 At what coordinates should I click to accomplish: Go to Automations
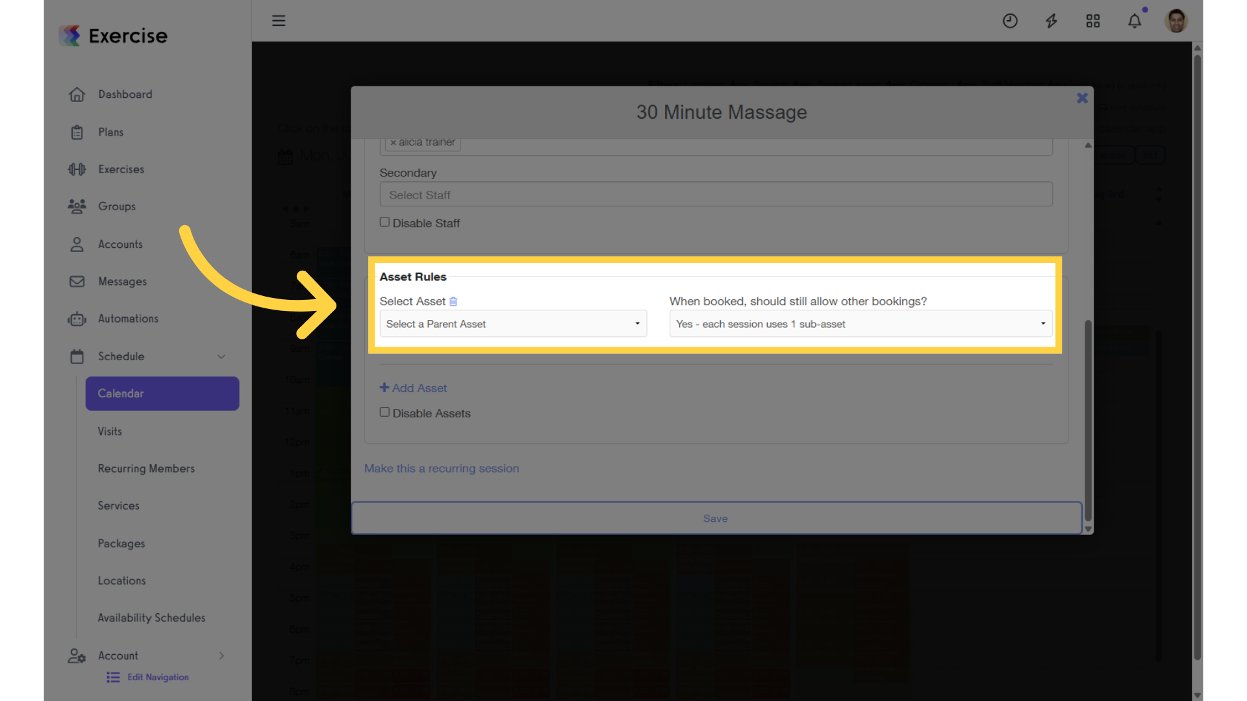click(128, 319)
